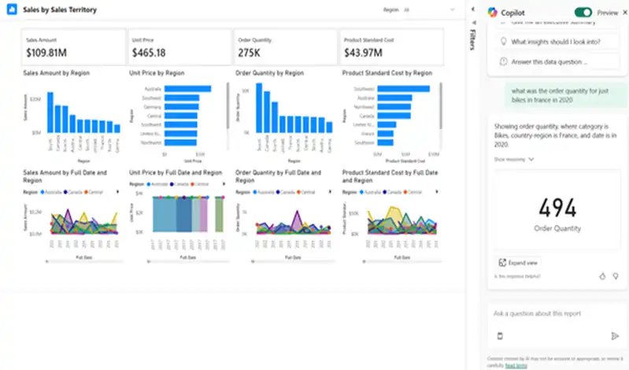Collapse the Filters pane arrow

point(473,9)
